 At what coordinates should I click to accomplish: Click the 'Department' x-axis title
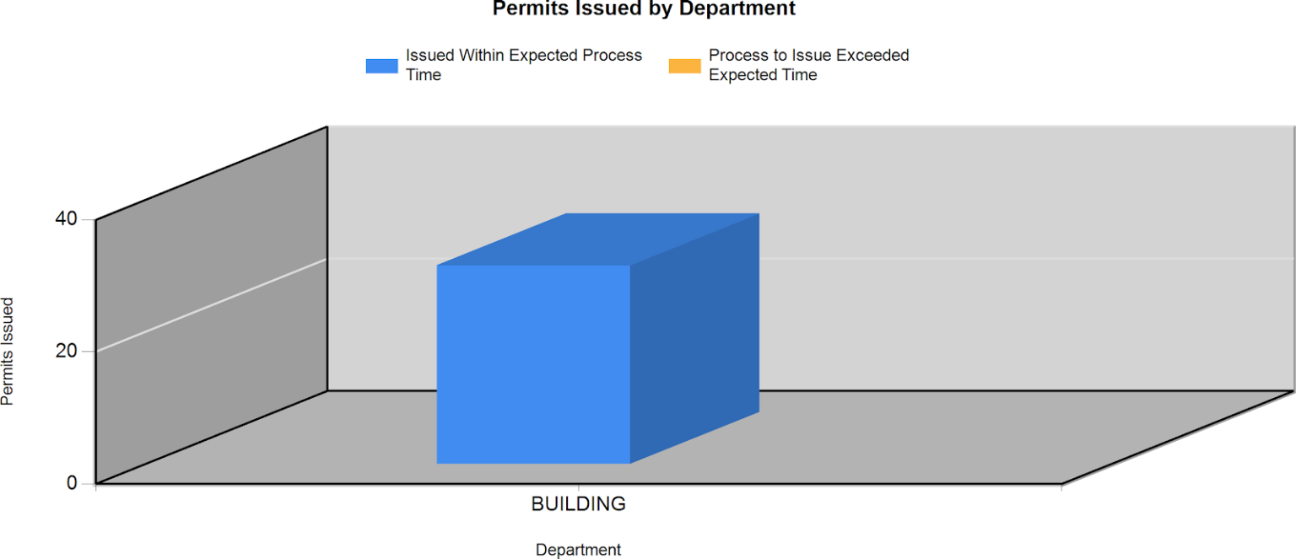pos(578,550)
